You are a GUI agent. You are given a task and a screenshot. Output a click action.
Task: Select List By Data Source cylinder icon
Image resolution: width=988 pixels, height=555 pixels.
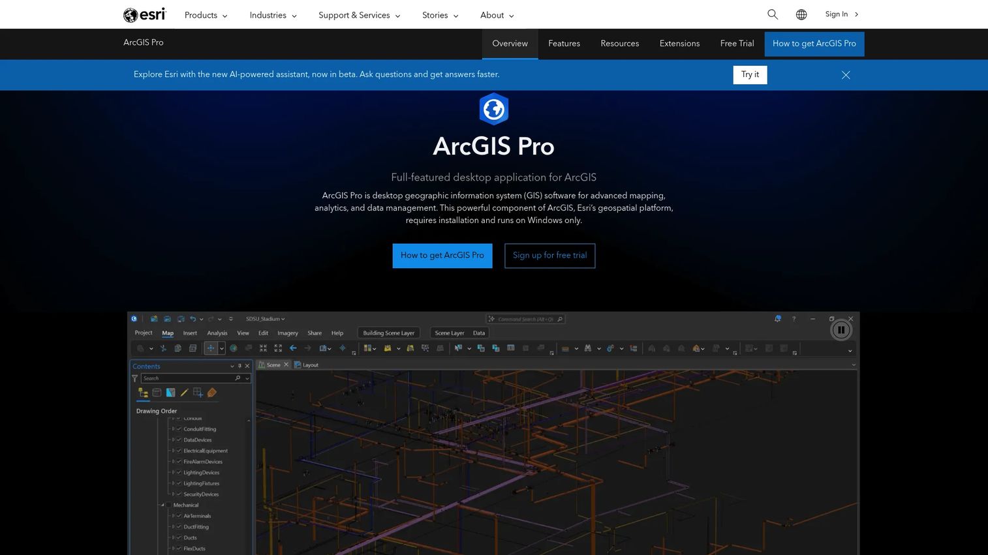(x=157, y=393)
